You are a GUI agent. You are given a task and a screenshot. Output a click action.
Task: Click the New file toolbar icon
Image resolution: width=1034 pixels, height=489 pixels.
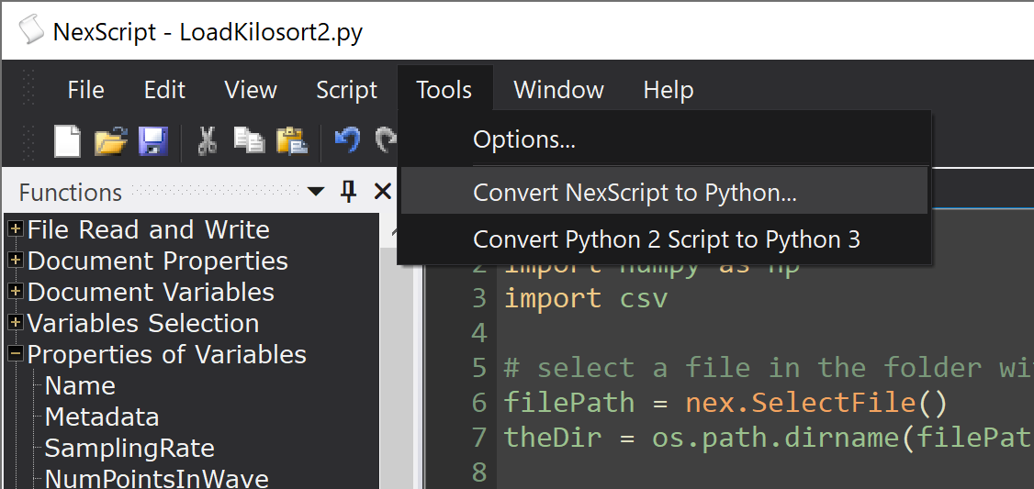tap(67, 141)
